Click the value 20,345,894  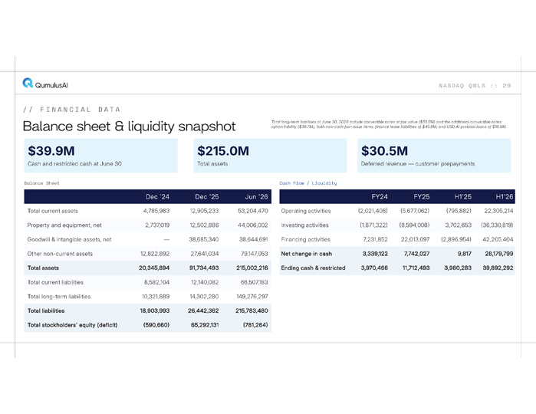point(154,268)
